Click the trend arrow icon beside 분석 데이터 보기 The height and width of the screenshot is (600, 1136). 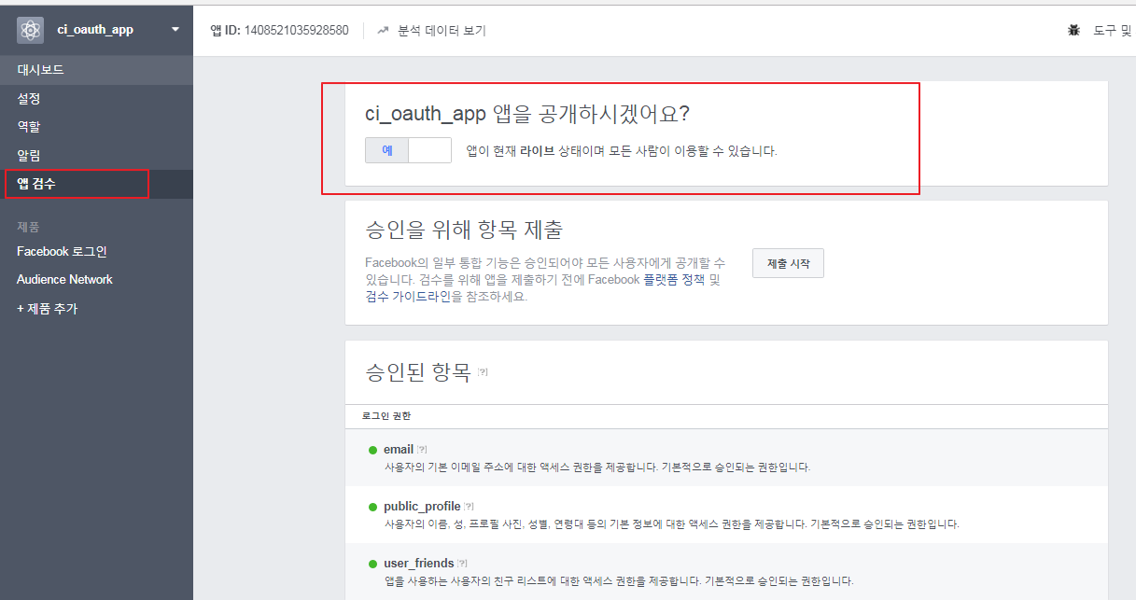click(383, 31)
